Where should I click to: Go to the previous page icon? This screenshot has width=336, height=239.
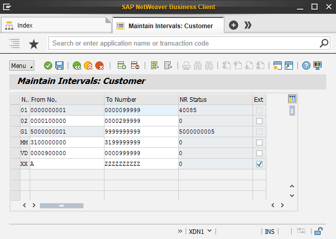coord(238,66)
